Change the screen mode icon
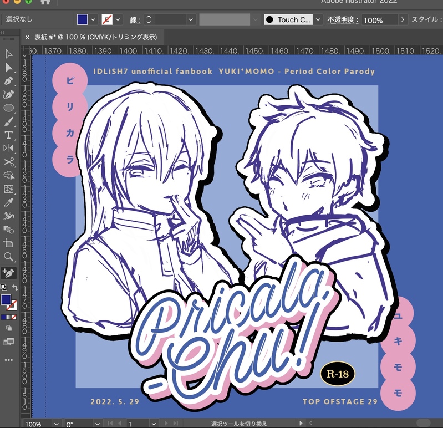Image resolution: width=443 pixels, height=428 pixels. pyautogui.click(x=9, y=342)
